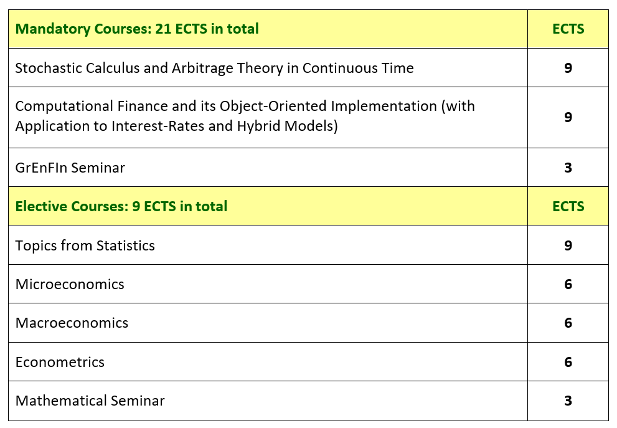Select the ECTS header in the Elective row
Screen dimensions: 617x428
(568, 206)
